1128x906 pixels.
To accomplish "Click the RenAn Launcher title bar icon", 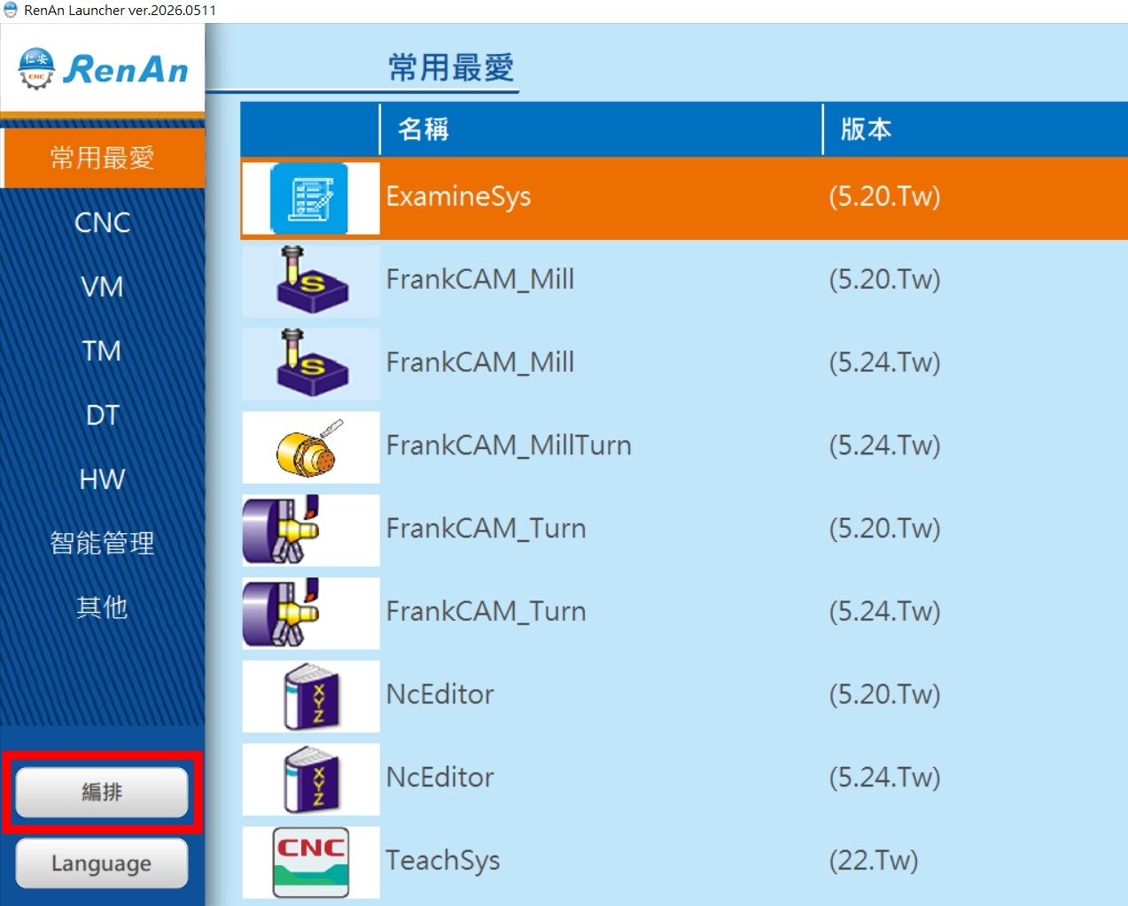I will (11, 10).
